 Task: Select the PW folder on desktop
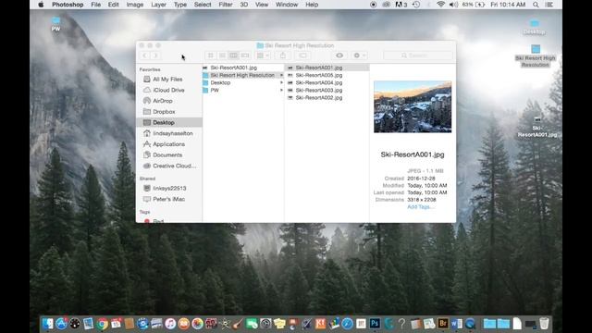55,24
